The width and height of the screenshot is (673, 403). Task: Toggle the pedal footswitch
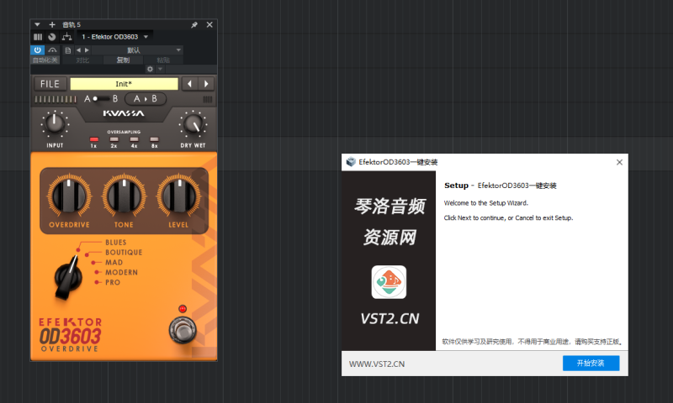[183, 330]
